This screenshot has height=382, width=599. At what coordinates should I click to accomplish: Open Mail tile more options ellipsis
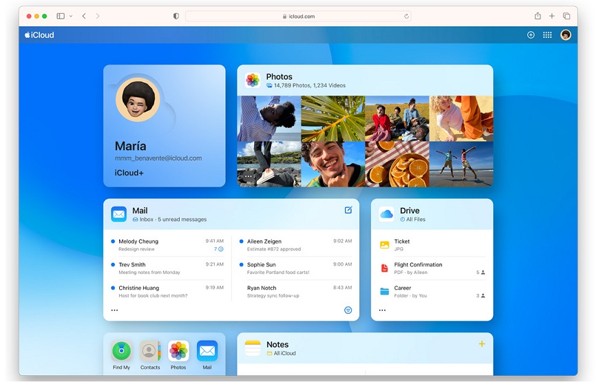114,310
